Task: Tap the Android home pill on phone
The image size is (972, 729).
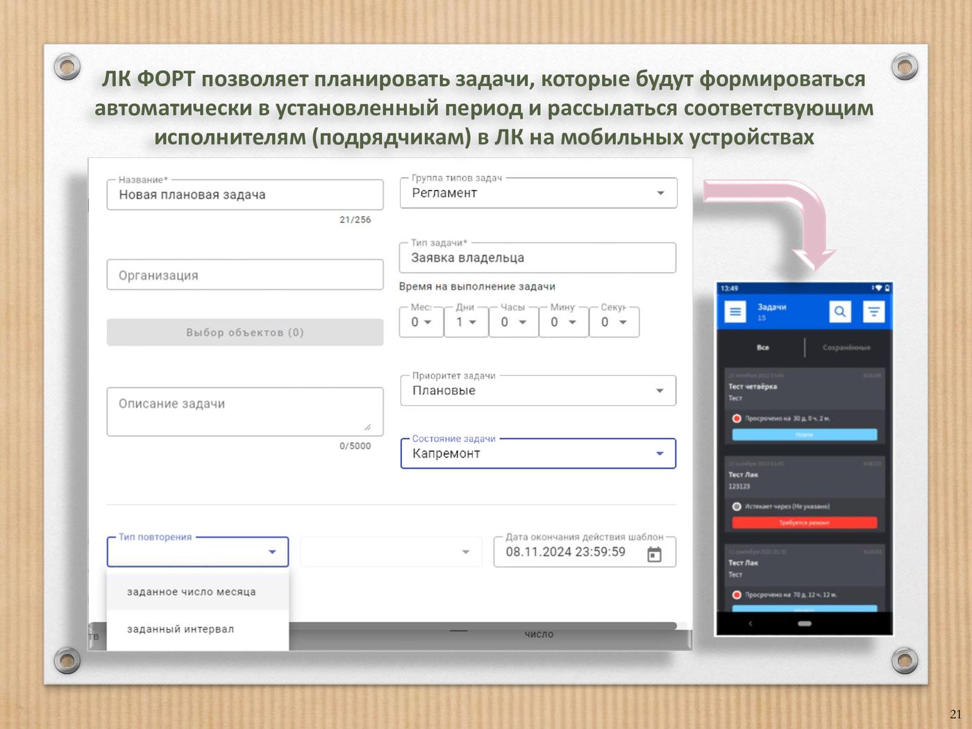Action: pyautogui.click(x=805, y=623)
